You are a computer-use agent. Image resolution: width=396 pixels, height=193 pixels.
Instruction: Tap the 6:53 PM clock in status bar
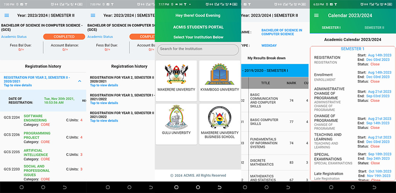coord(319,4)
